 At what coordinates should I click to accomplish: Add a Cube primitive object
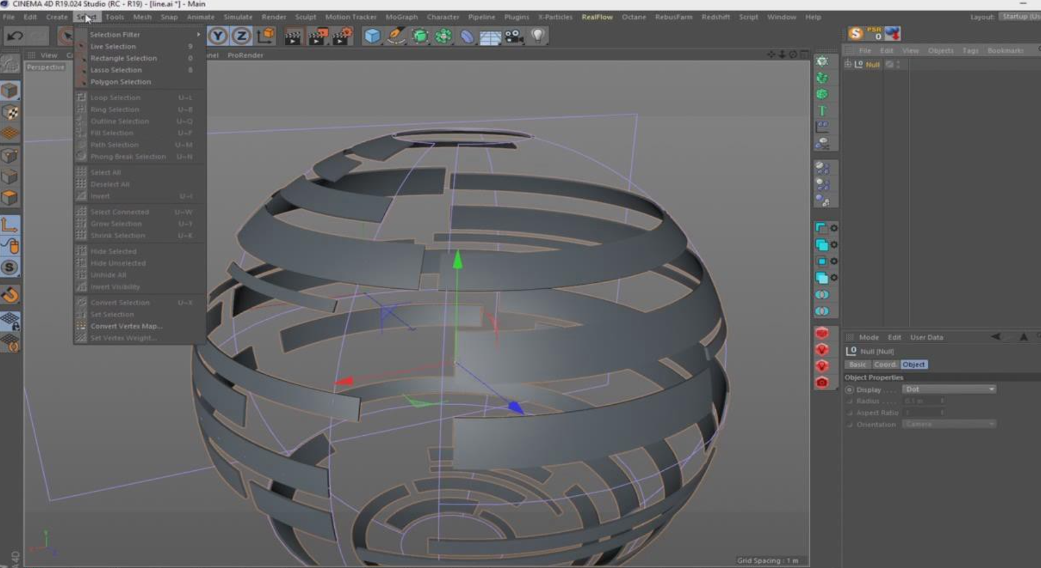tap(372, 36)
